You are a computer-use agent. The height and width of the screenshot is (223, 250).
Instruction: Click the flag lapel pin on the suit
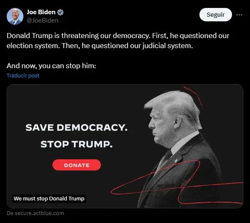176,160
